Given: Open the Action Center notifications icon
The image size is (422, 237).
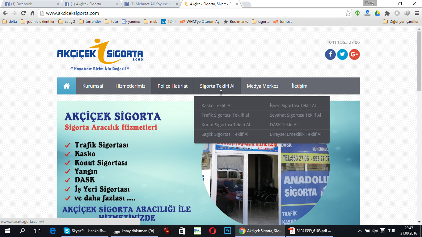Looking at the screenshot, I should click(382, 231).
